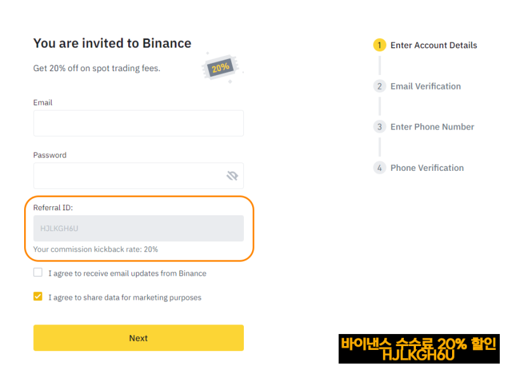Viewport: 508px width, 374px height.
Task: Uncheck share data for marketing purposes
Action: 38,297
